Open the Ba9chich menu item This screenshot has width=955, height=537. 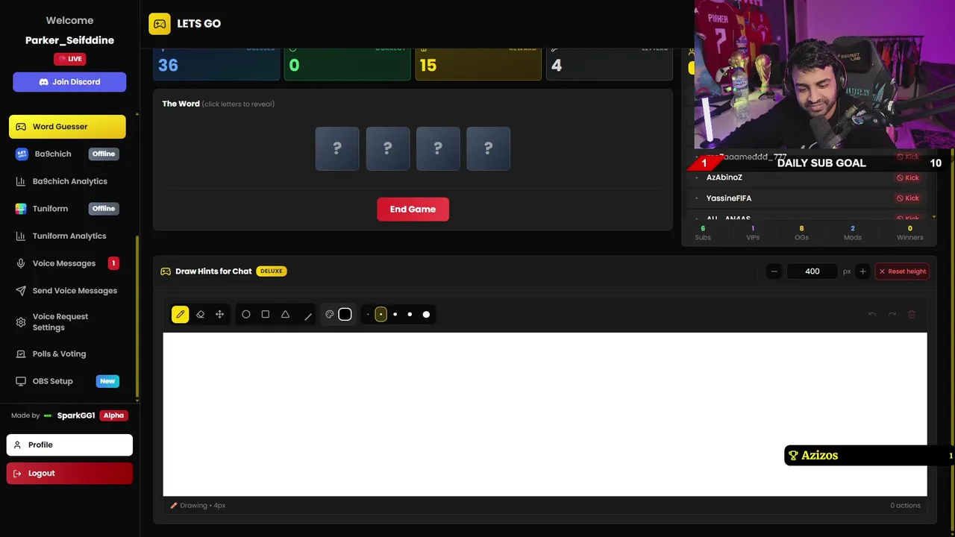coord(67,154)
